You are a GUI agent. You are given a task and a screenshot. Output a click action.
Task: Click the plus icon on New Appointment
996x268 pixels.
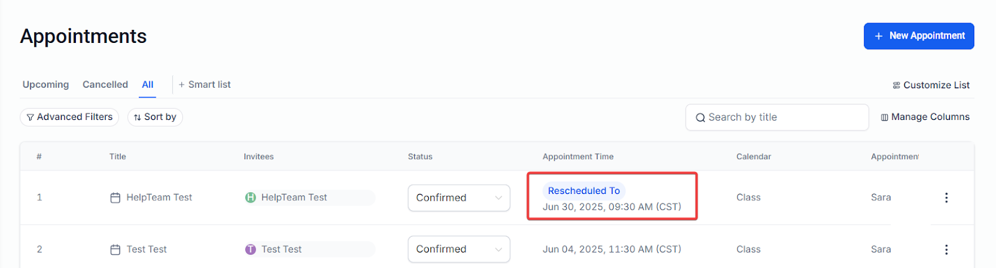pyautogui.click(x=878, y=36)
